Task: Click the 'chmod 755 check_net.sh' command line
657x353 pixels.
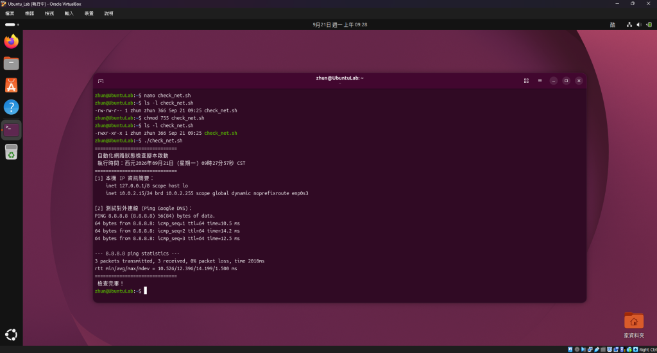Action: (149, 118)
